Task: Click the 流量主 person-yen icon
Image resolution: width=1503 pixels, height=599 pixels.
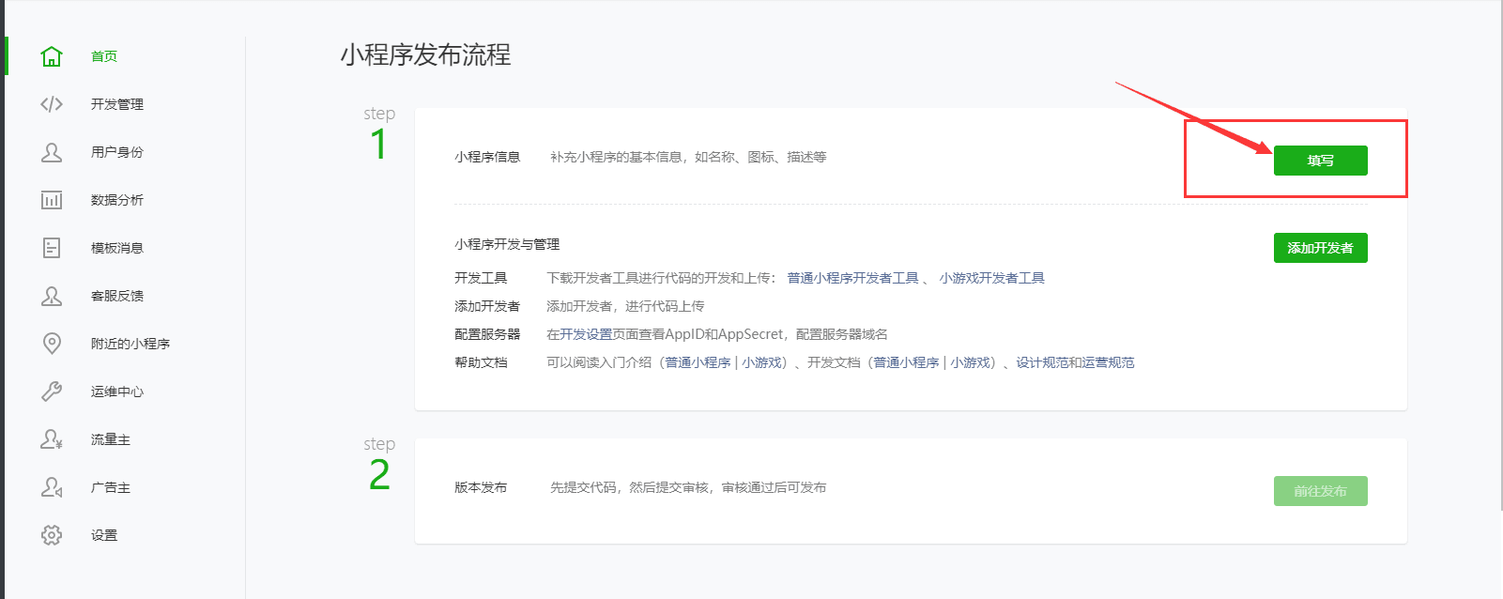Action: point(52,439)
